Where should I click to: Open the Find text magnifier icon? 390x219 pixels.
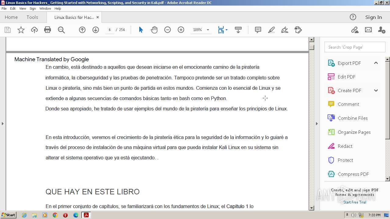click(61, 30)
